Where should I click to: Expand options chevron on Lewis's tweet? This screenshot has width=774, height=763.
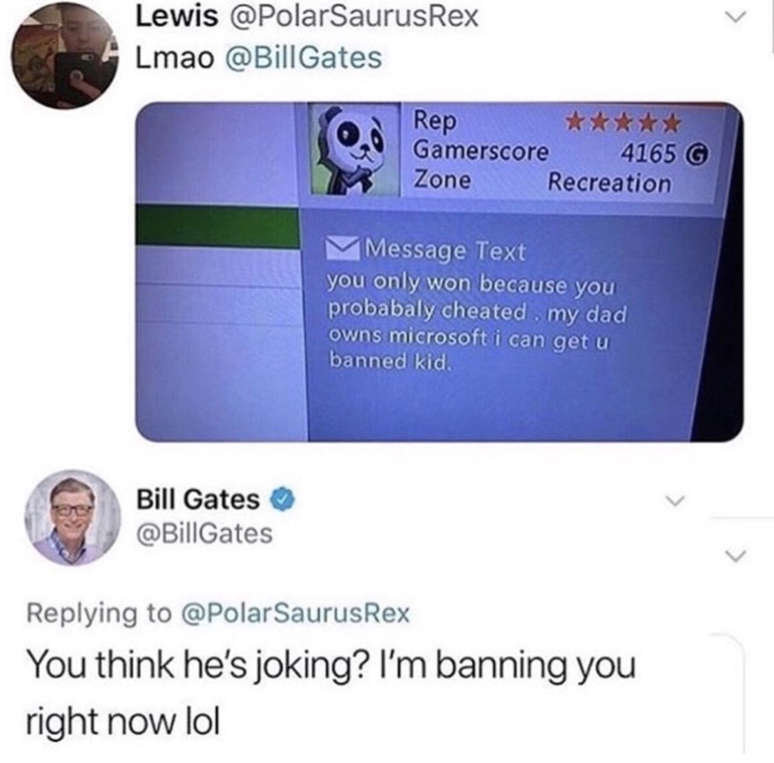click(x=734, y=19)
